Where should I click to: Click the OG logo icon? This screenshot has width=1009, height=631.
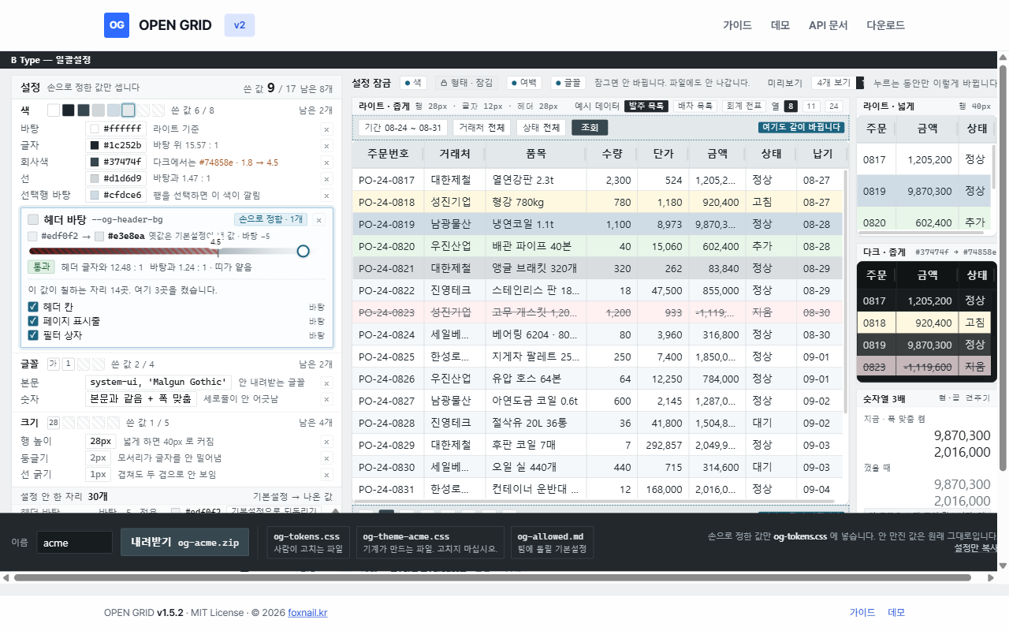pos(117,25)
